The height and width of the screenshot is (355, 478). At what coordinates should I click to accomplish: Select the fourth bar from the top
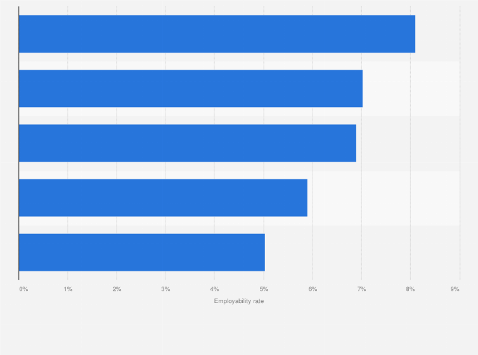(x=163, y=198)
